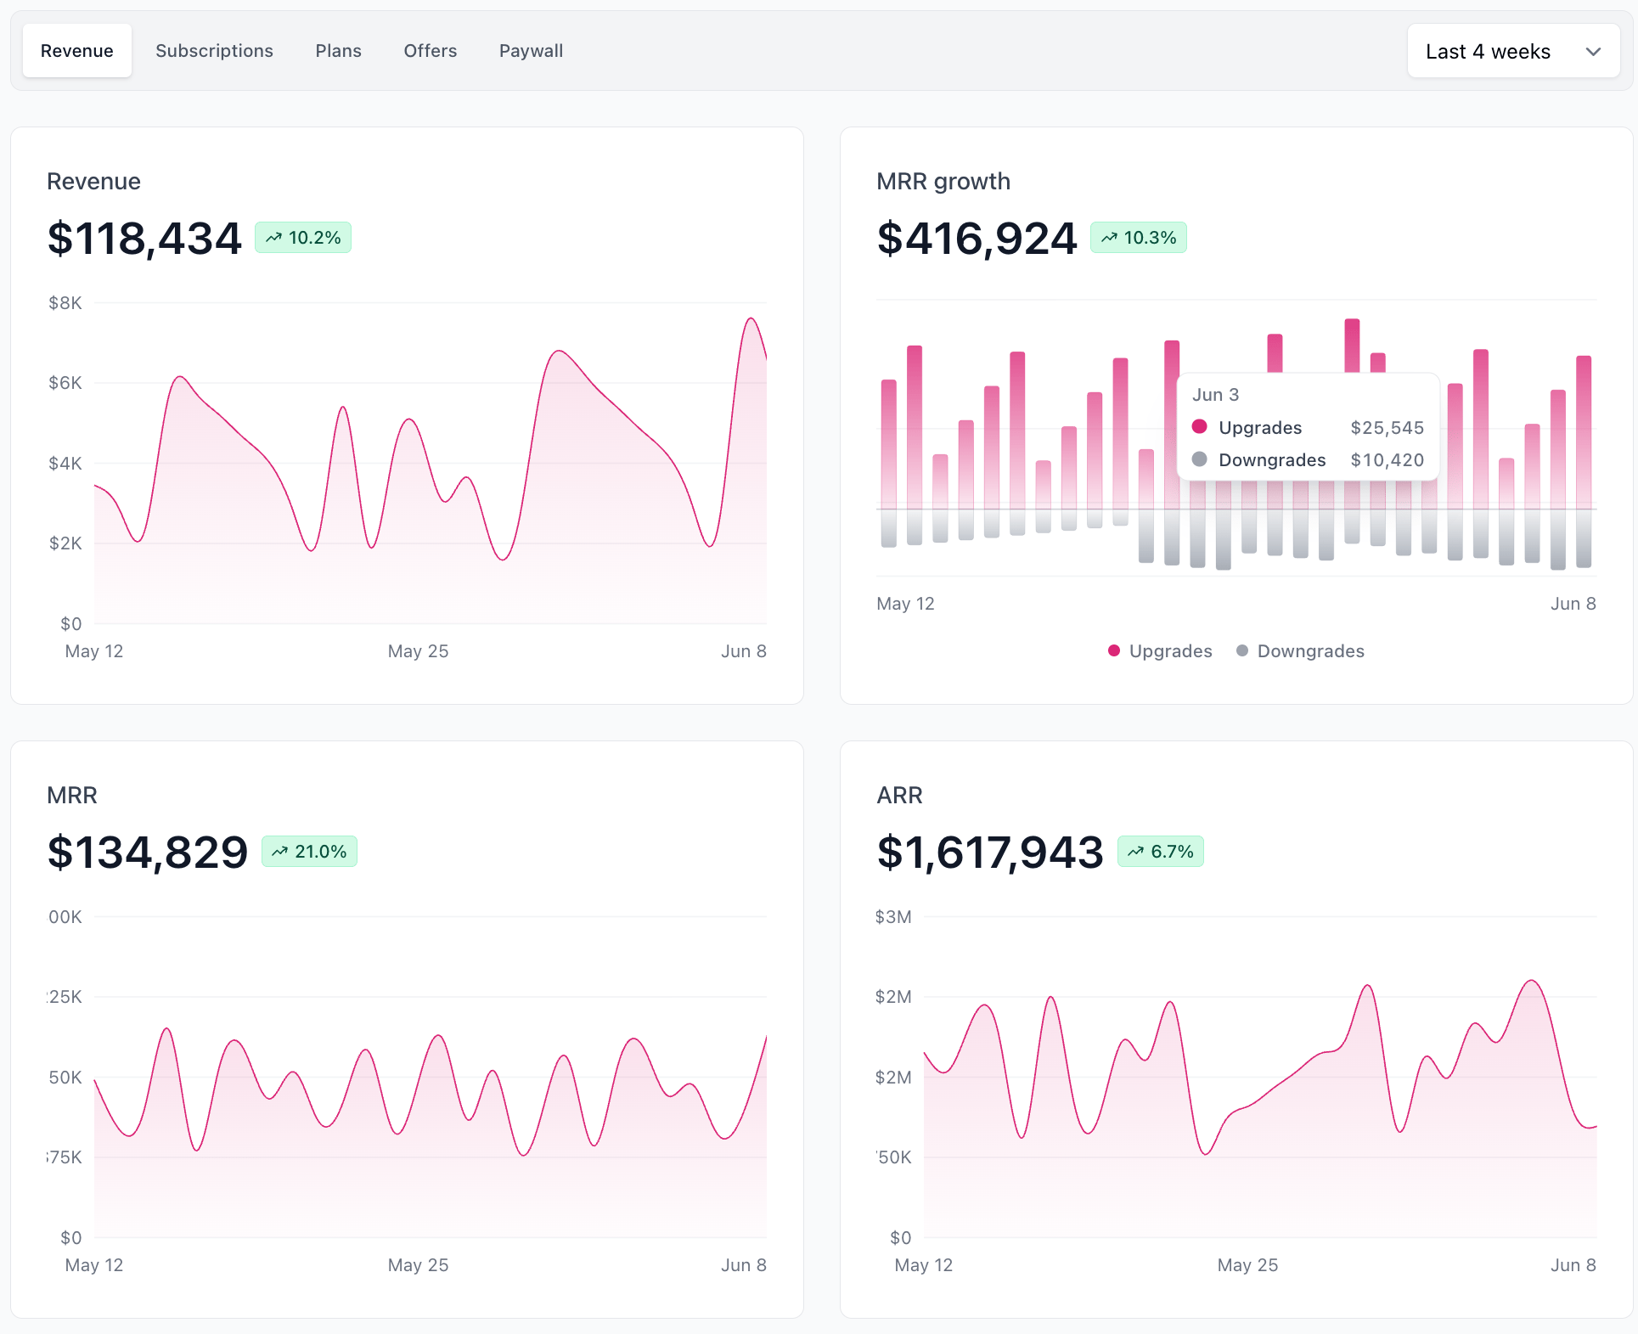The width and height of the screenshot is (1638, 1334).
Task: Click the first upgrade bar at May 12
Action: point(889,444)
